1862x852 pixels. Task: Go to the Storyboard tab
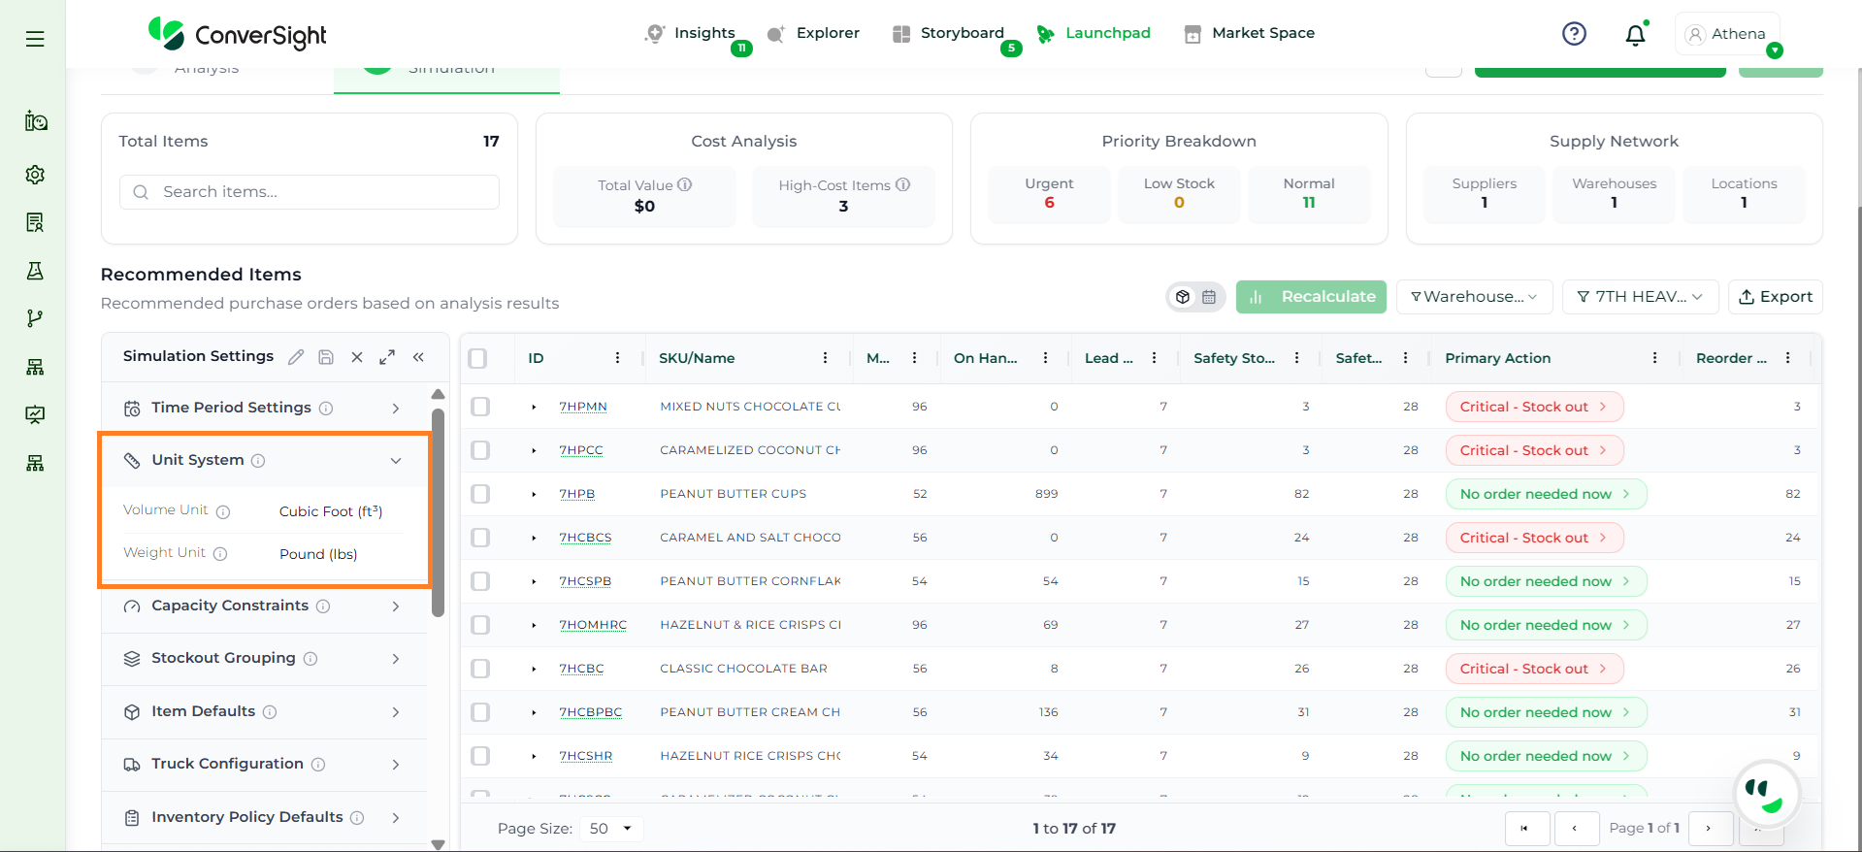click(961, 33)
